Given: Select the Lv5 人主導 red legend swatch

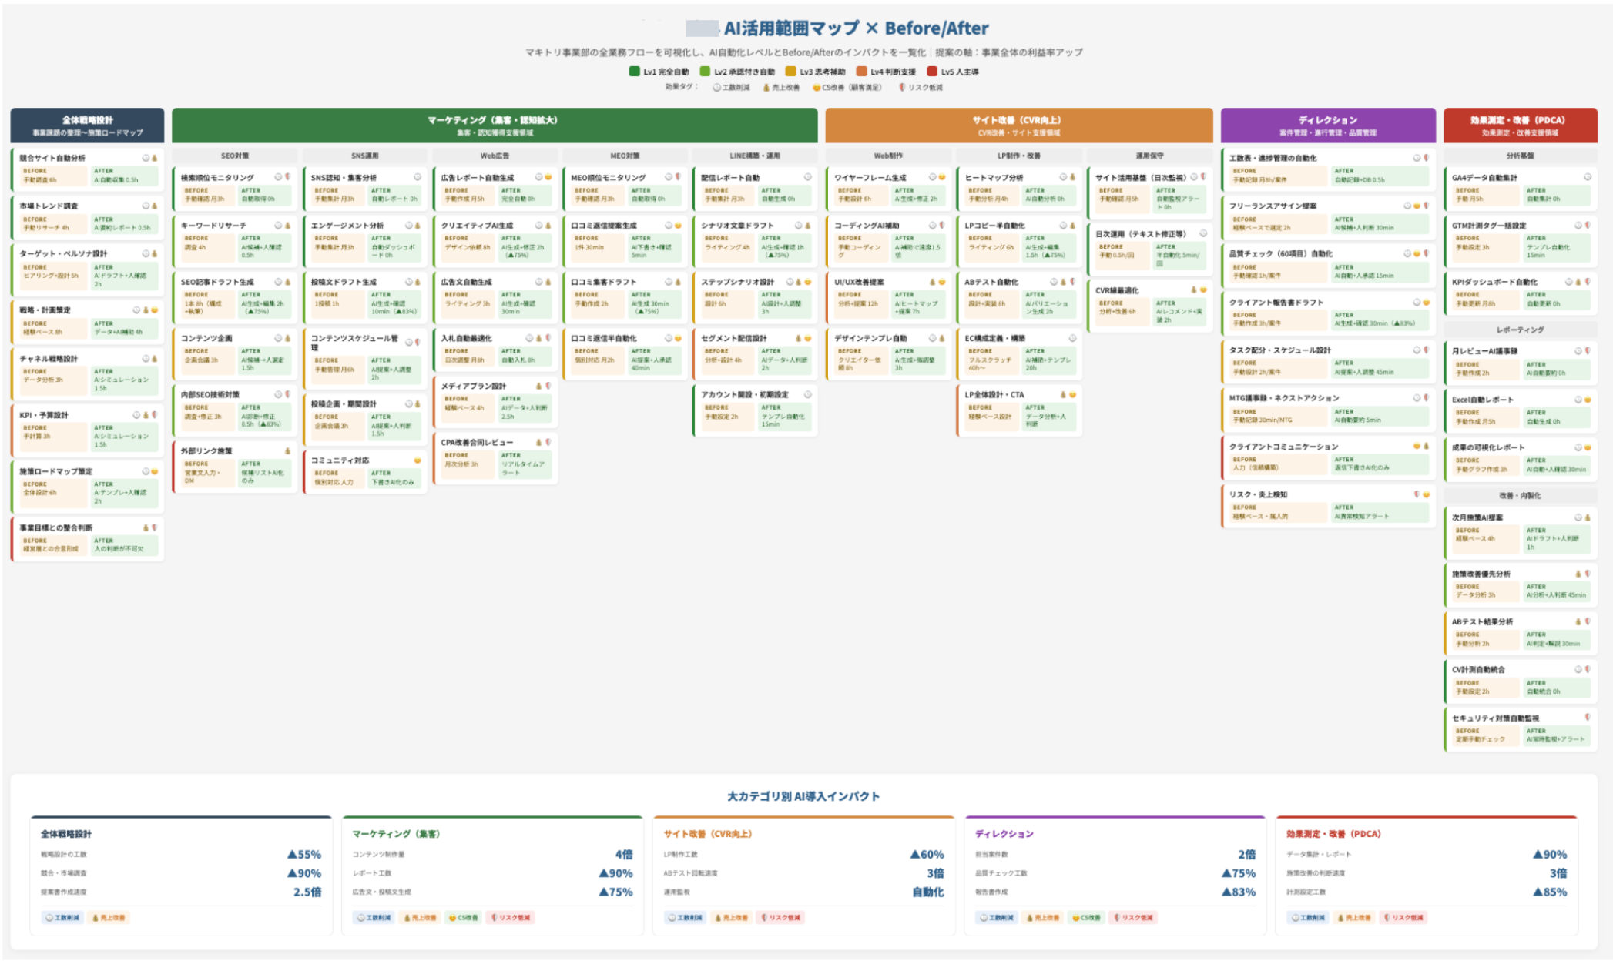Looking at the screenshot, I should pyautogui.click(x=932, y=71).
